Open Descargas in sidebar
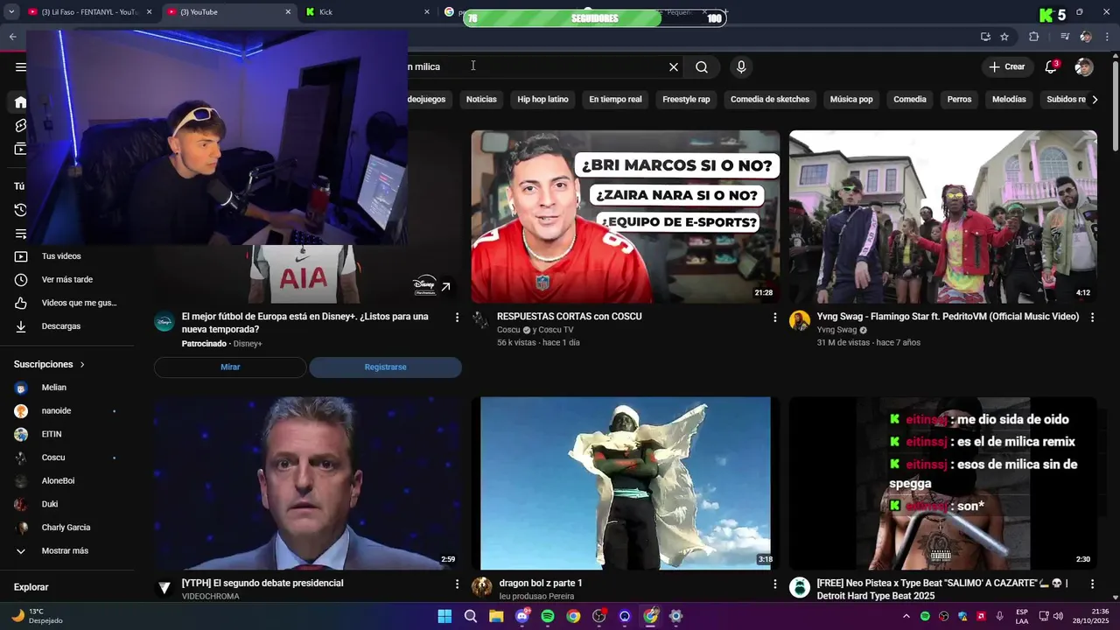 [x=61, y=325]
